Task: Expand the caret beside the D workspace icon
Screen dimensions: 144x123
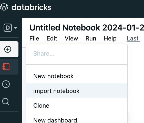Action: [16, 28]
